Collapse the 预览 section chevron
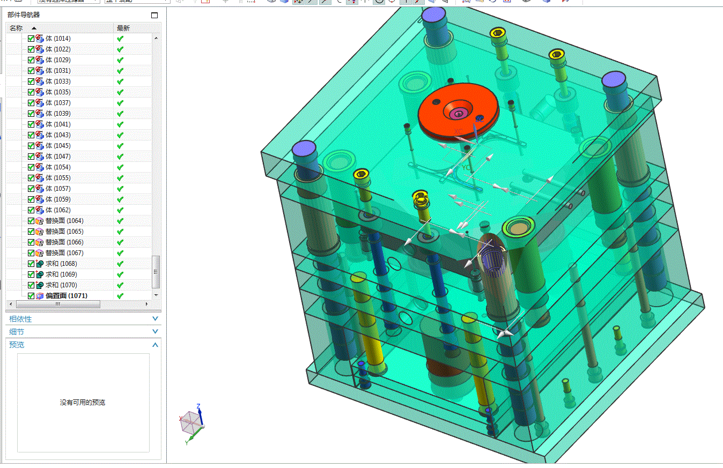This screenshot has height=468, width=723. tap(155, 344)
